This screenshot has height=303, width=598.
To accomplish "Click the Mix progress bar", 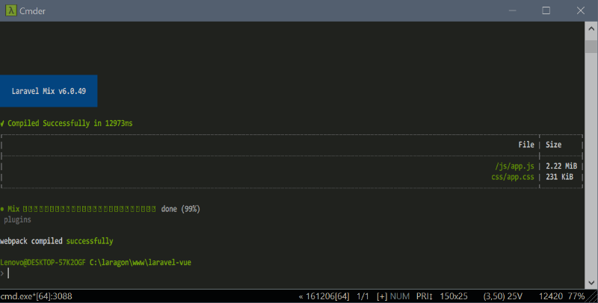I will tap(89, 209).
